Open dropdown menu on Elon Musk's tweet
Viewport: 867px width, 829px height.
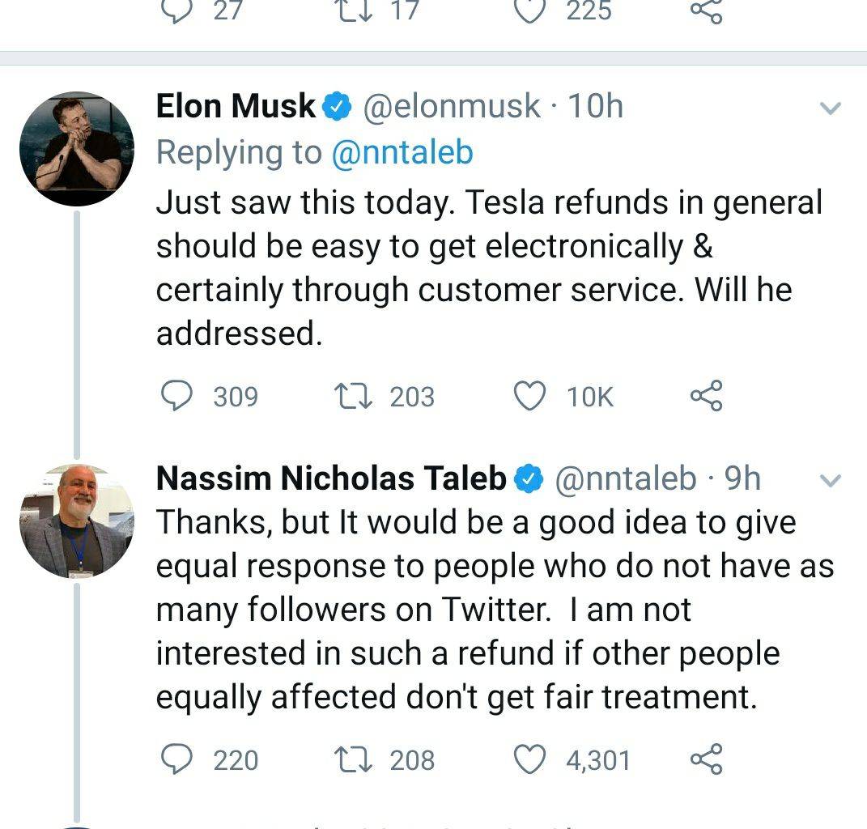pyautogui.click(x=831, y=108)
